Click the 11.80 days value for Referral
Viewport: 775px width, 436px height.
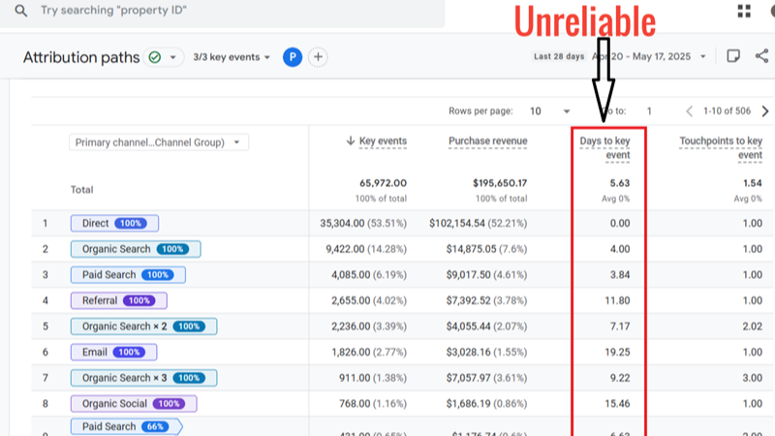pyautogui.click(x=617, y=300)
